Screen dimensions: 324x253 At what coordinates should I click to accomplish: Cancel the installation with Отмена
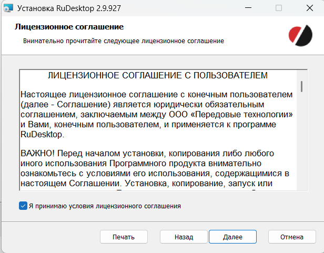pos(291,237)
